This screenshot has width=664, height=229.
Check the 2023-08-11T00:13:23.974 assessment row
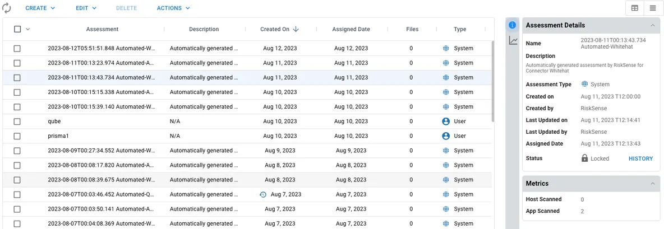click(17, 63)
